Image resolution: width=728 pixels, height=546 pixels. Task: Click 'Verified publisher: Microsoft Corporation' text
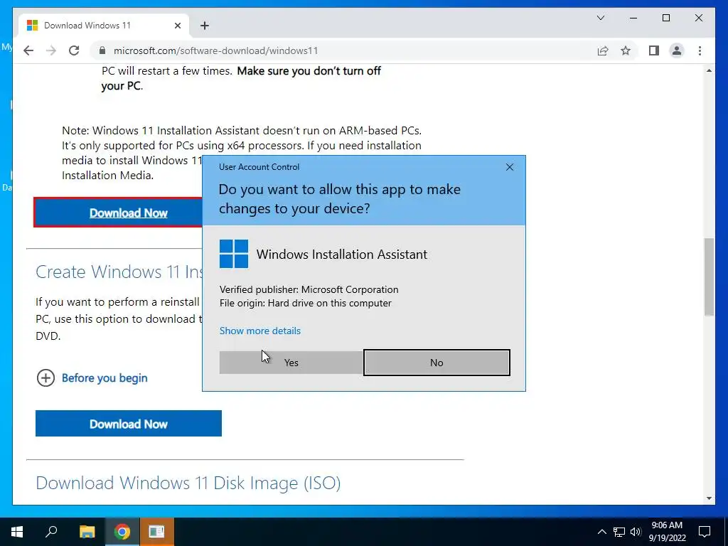(x=309, y=289)
